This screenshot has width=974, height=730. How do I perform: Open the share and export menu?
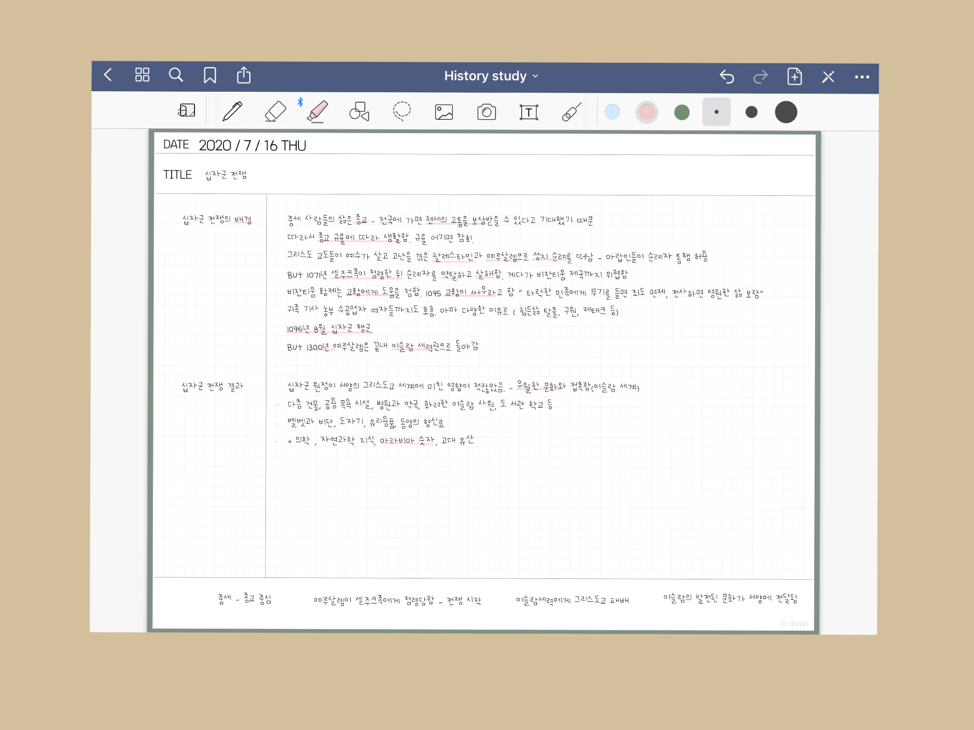pyautogui.click(x=243, y=75)
